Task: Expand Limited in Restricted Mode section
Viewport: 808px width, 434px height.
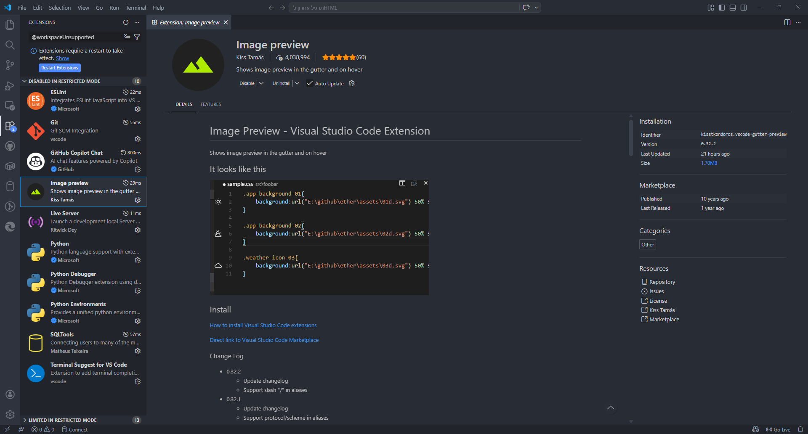Action: coord(62,420)
